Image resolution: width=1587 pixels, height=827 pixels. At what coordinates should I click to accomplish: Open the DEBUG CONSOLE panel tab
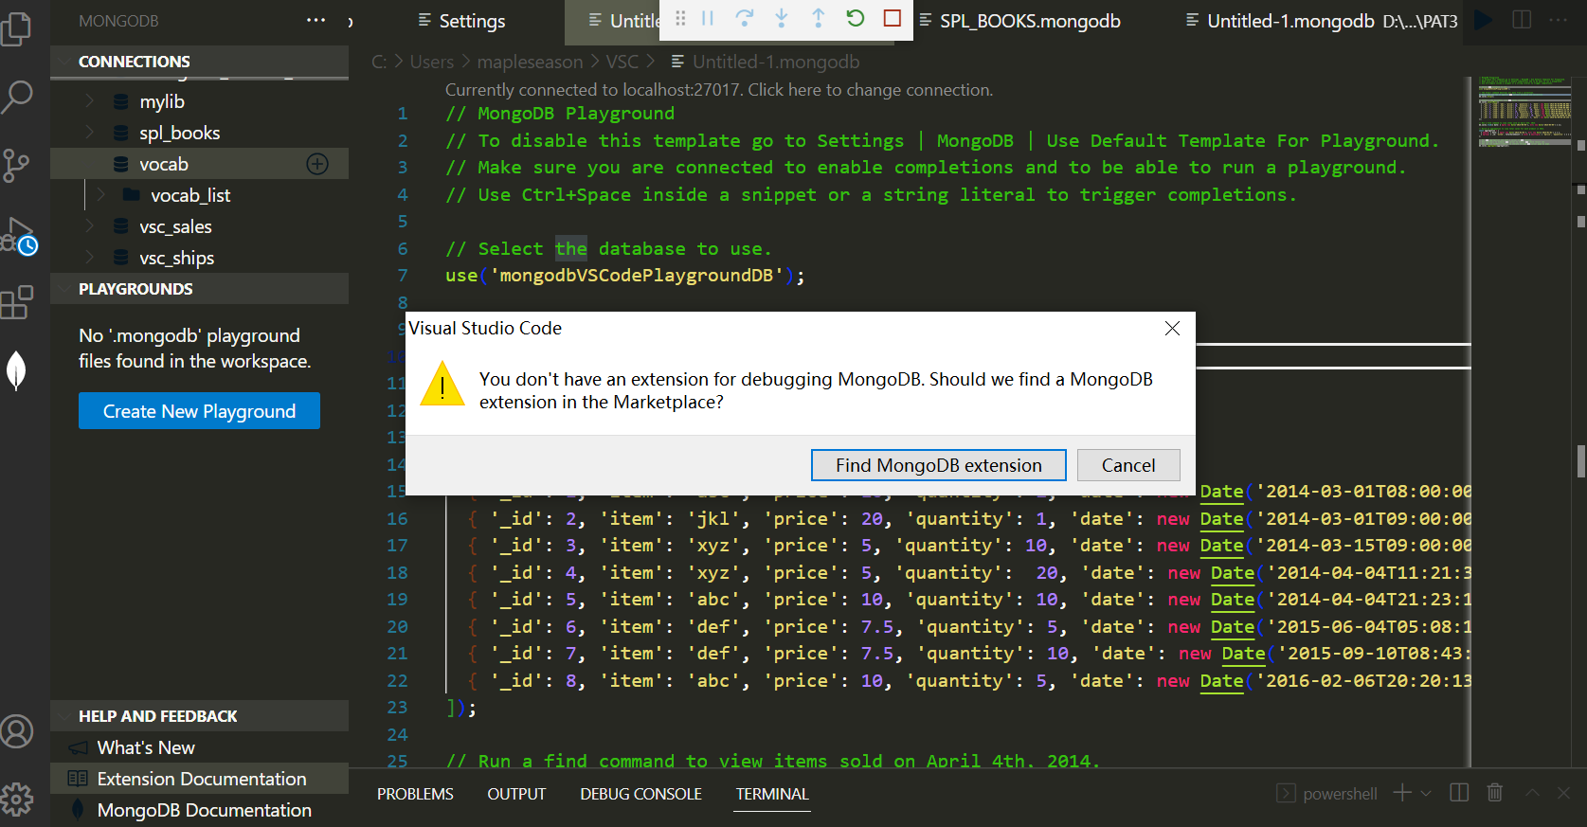[x=640, y=794]
